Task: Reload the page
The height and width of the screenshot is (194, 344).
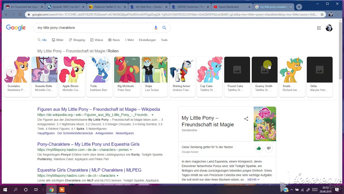Action: 20,15
